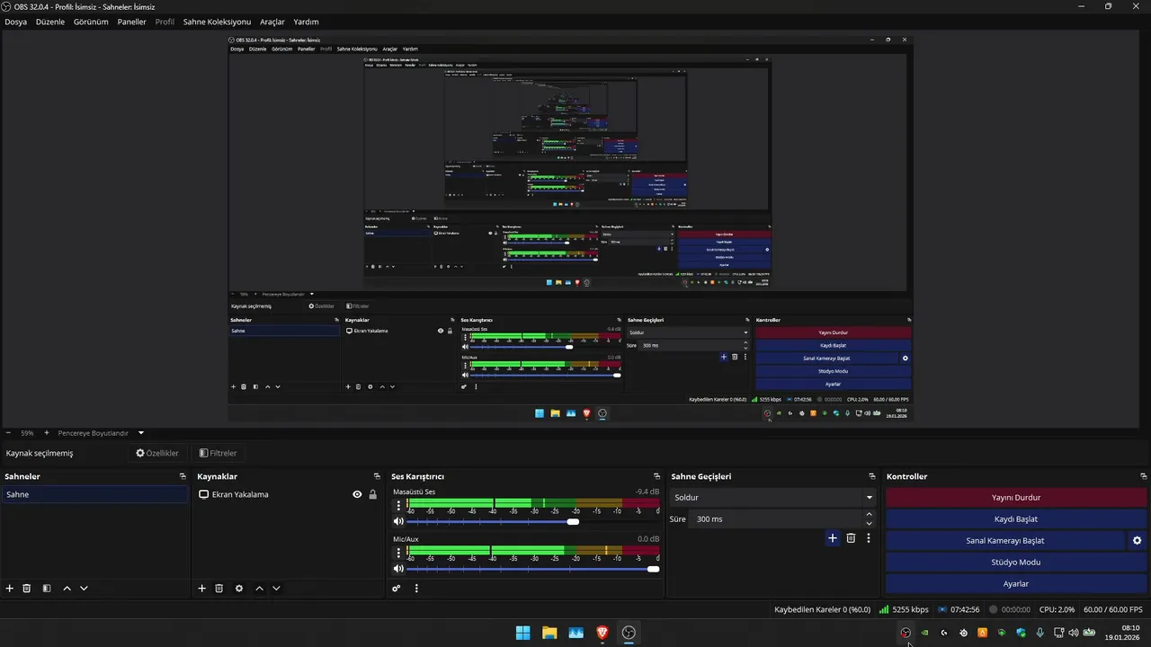Remove transition with Sahne Geçişleri trash icon
This screenshot has width=1151, height=647.
click(x=851, y=538)
